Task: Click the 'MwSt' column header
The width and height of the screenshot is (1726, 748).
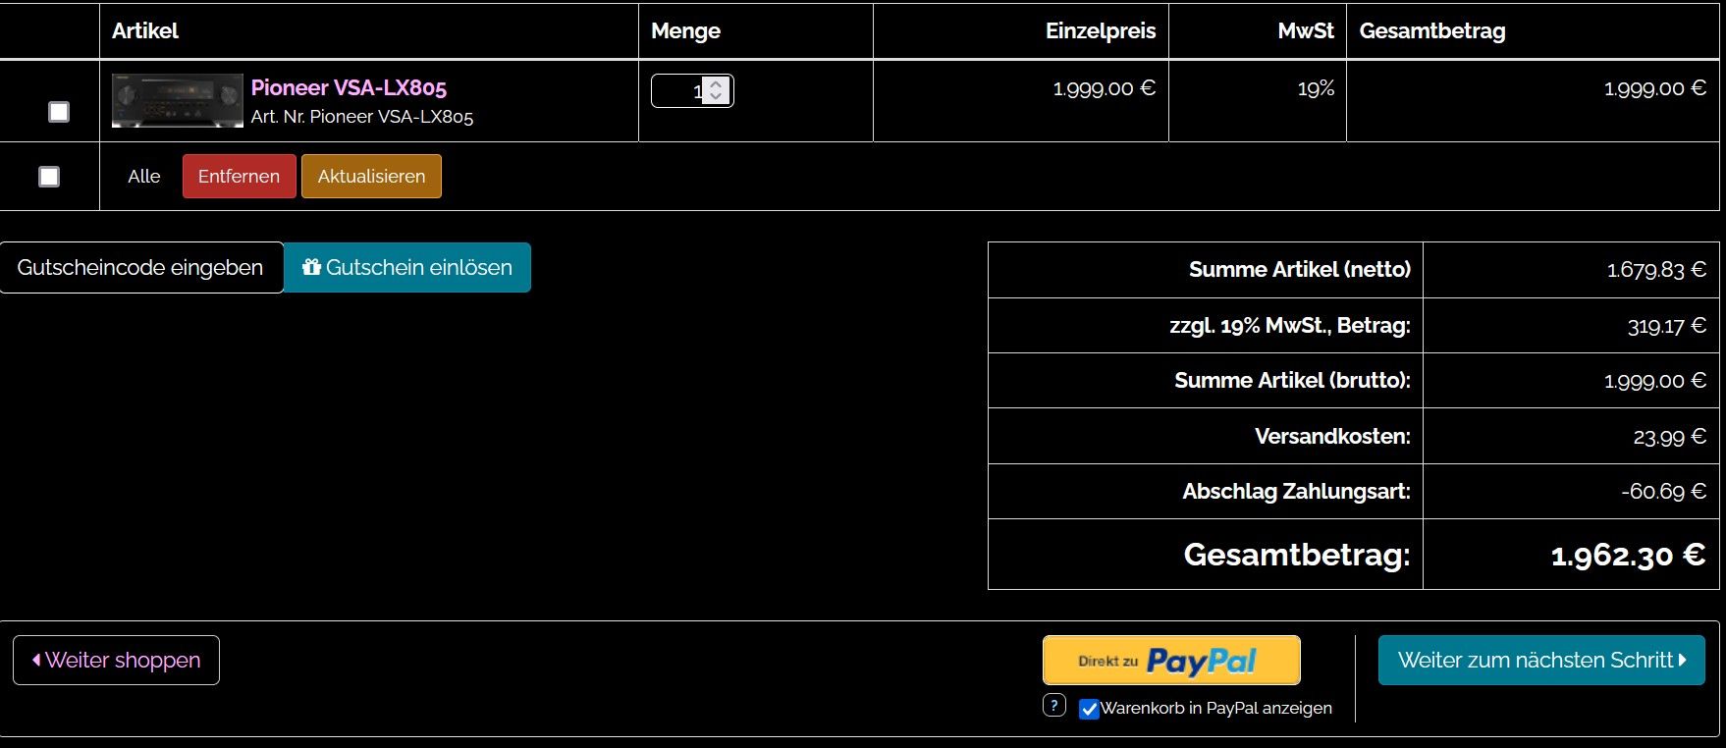Action: coord(1306,31)
